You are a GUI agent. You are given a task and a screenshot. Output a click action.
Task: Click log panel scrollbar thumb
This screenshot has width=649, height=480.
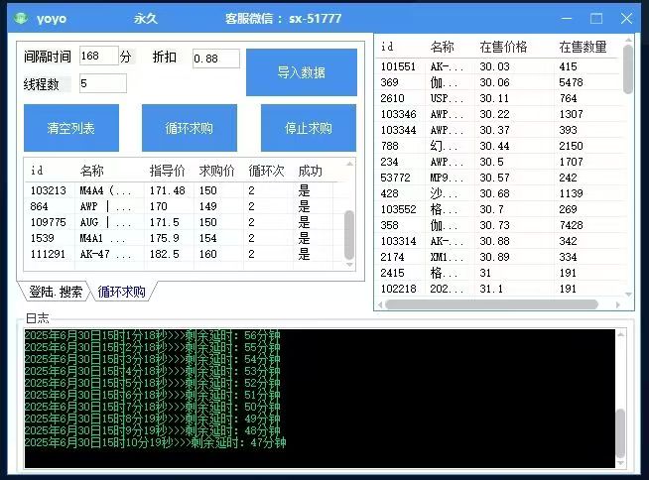coord(620,432)
